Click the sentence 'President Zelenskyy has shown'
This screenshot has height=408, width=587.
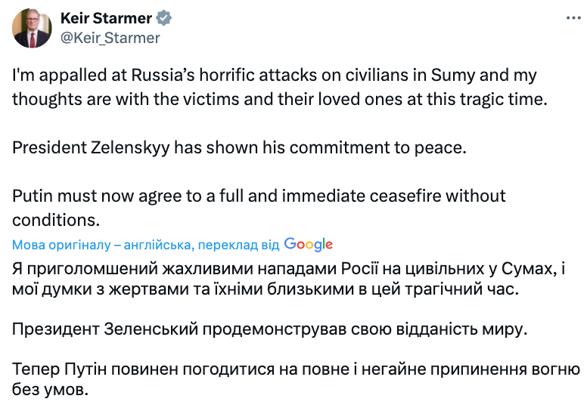coord(239,147)
